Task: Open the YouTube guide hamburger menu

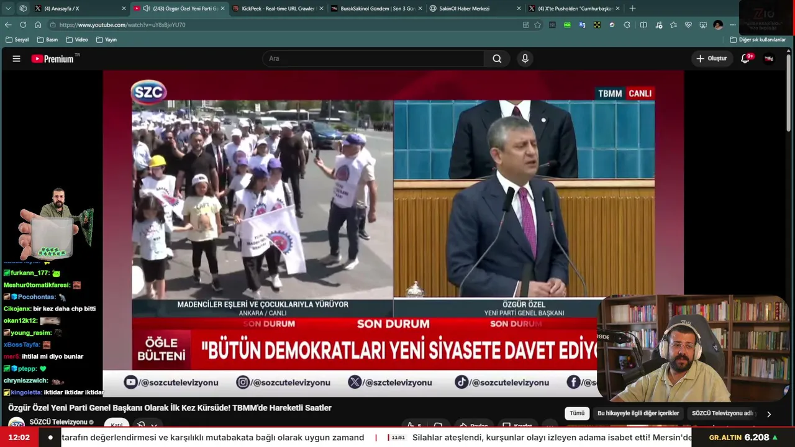Action: tap(17, 58)
